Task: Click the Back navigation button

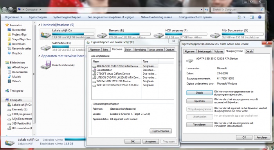Action: (4, 9)
